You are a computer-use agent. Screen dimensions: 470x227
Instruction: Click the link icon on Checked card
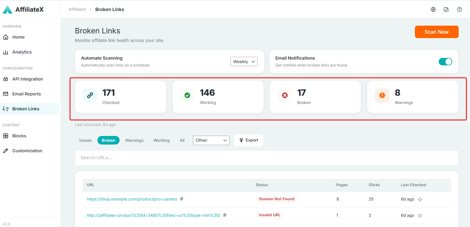pyautogui.click(x=90, y=95)
